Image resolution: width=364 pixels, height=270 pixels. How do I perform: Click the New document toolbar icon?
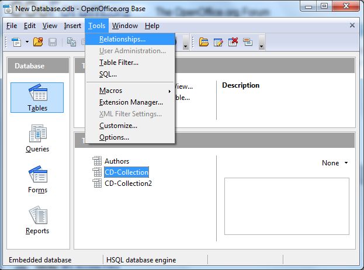(x=15, y=42)
